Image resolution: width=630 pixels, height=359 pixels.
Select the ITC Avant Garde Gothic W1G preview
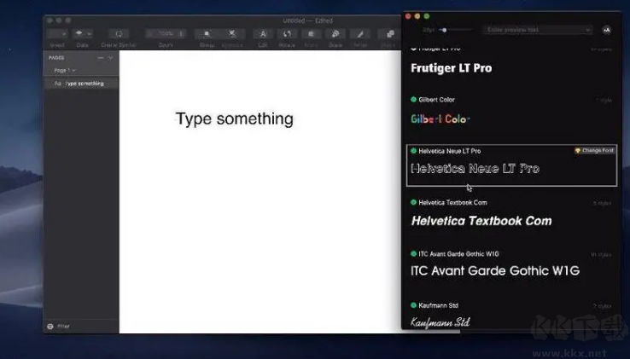tap(495, 271)
